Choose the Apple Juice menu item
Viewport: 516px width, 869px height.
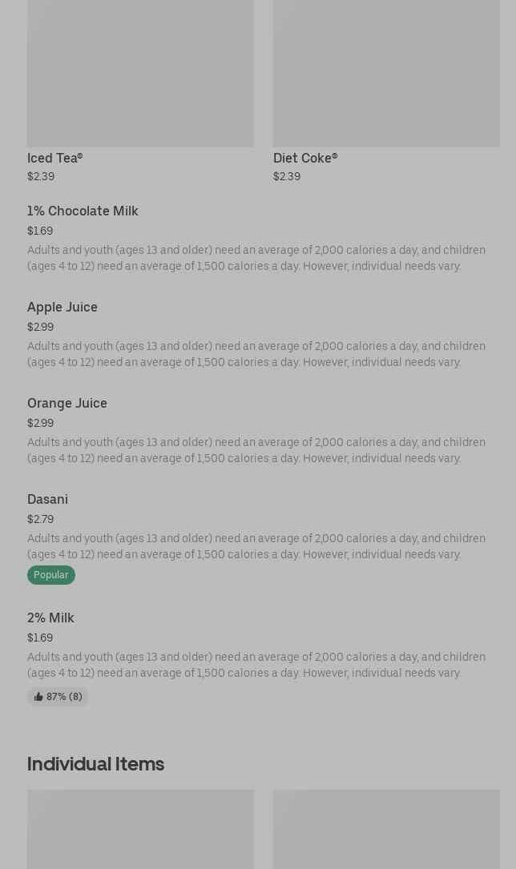(62, 308)
